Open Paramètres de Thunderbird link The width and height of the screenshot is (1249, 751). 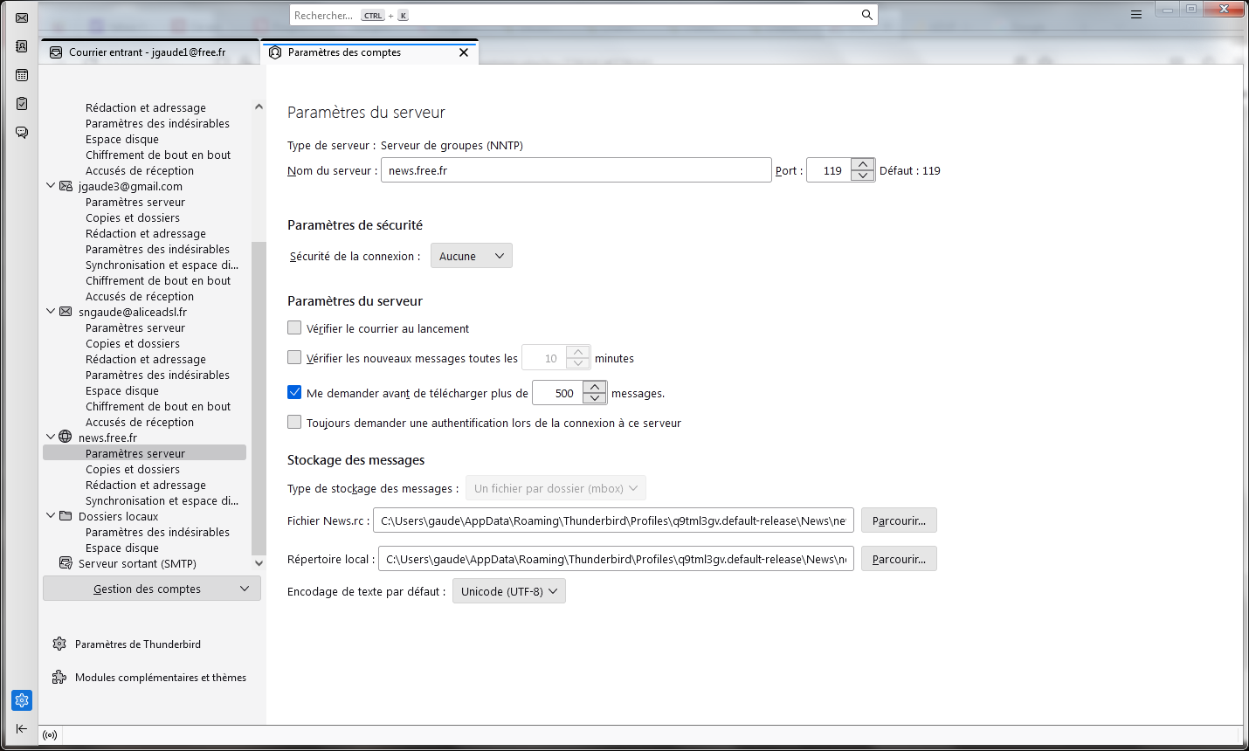(138, 644)
